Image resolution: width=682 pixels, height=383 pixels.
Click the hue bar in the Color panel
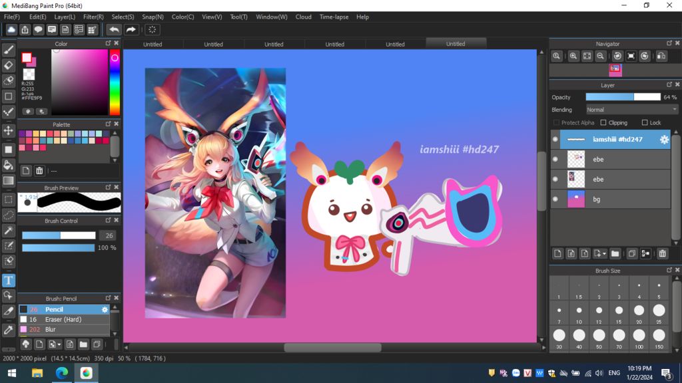[x=115, y=82]
